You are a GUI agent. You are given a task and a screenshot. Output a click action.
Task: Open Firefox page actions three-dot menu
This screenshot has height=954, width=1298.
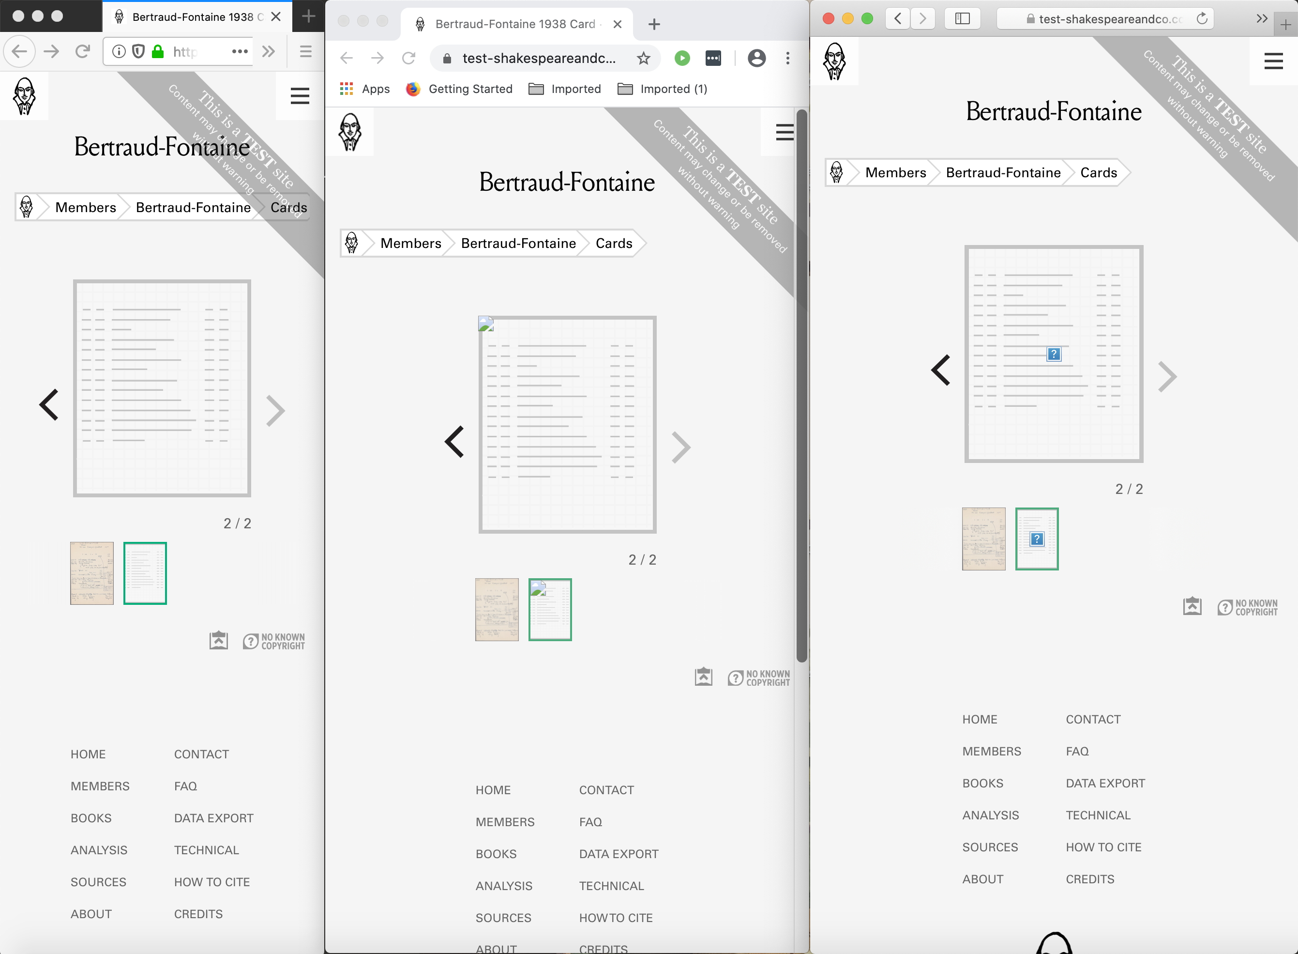click(x=240, y=51)
